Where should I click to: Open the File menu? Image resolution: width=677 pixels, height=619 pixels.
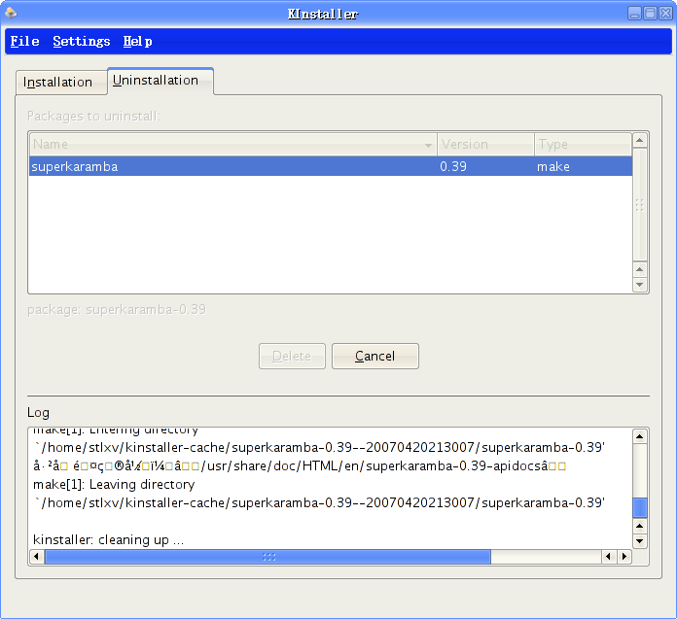click(24, 42)
